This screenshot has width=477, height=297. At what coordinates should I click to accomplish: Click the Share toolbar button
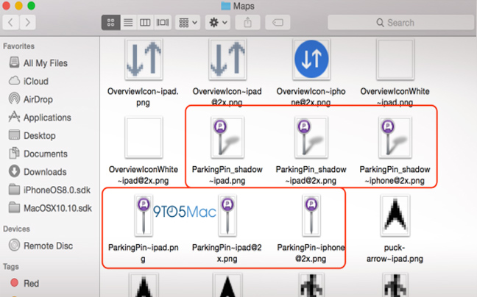pos(247,23)
